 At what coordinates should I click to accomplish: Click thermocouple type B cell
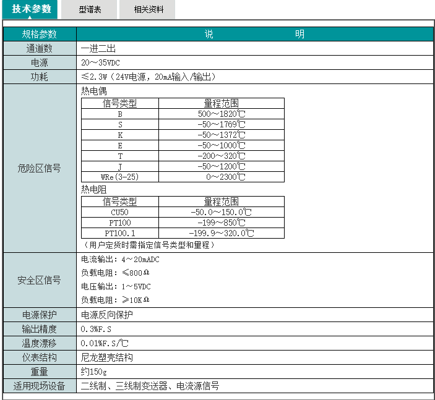pyautogui.click(x=120, y=114)
